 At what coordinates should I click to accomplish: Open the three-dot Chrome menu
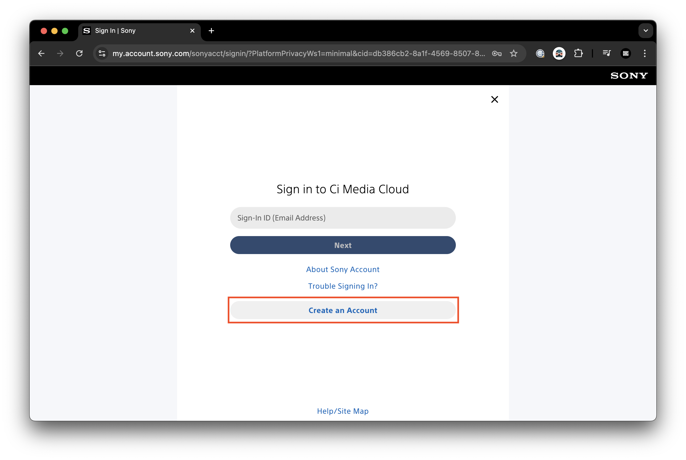[x=644, y=53]
